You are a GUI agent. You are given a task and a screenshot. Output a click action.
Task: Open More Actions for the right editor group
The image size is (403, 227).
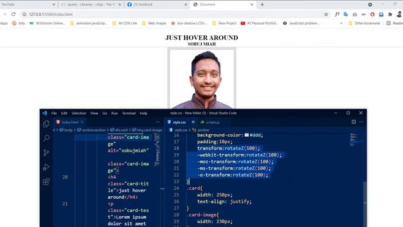click(x=361, y=122)
